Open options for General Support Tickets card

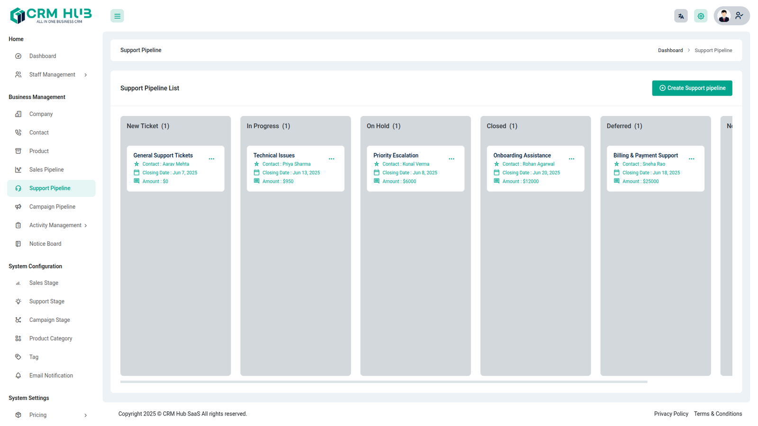[x=211, y=159]
